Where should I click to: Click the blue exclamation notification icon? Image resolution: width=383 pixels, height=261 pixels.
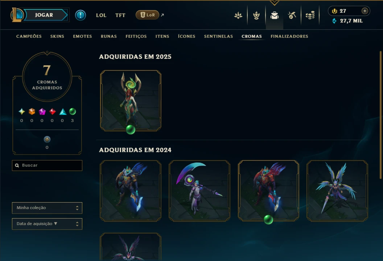(x=81, y=15)
